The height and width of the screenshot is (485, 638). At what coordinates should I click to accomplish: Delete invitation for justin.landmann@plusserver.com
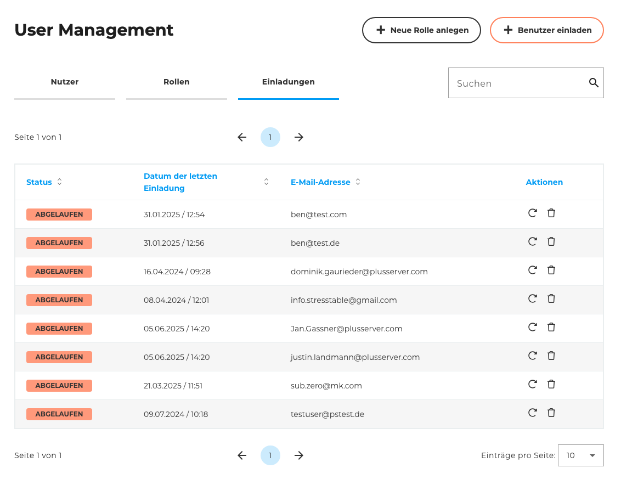tap(551, 356)
